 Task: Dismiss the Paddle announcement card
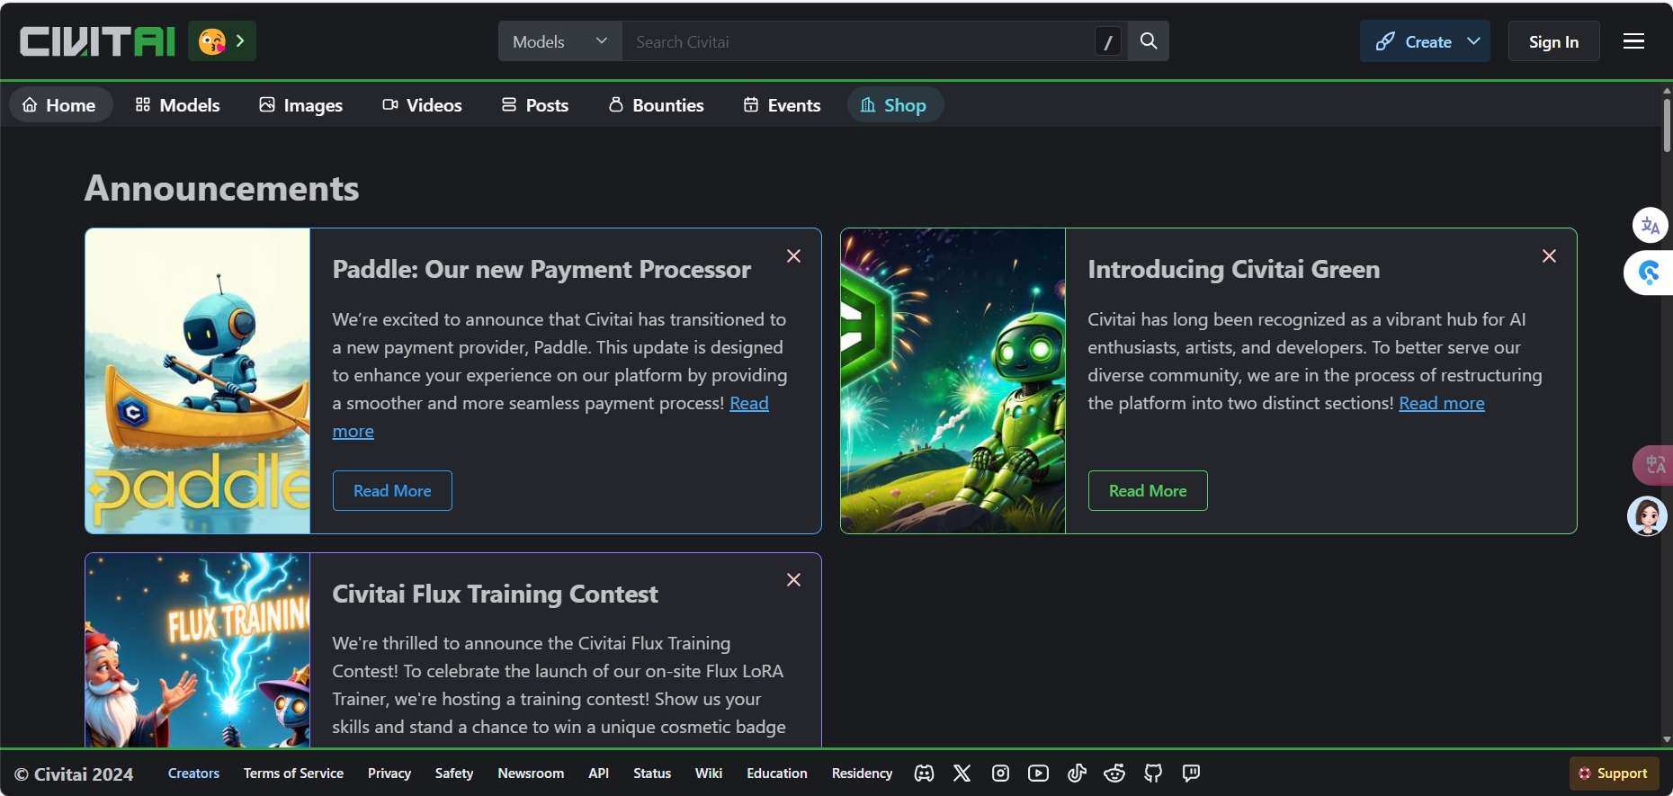pos(793,256)
